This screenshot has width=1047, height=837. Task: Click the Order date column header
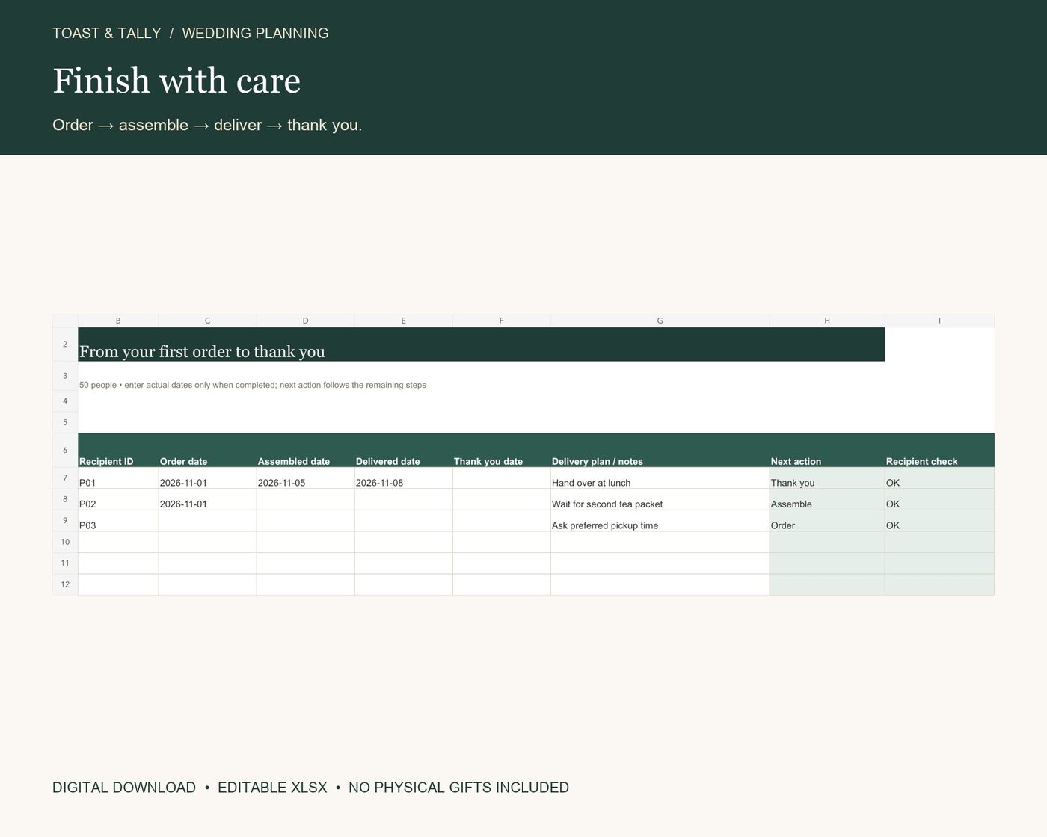207,451
